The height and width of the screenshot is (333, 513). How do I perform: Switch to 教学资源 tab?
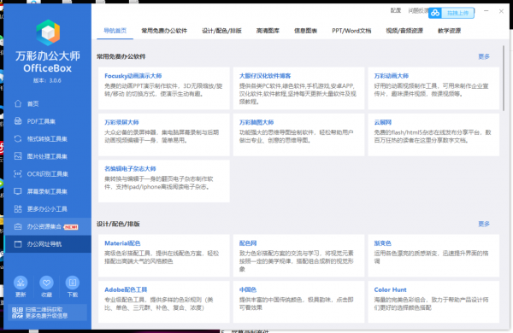coord(449,31)
